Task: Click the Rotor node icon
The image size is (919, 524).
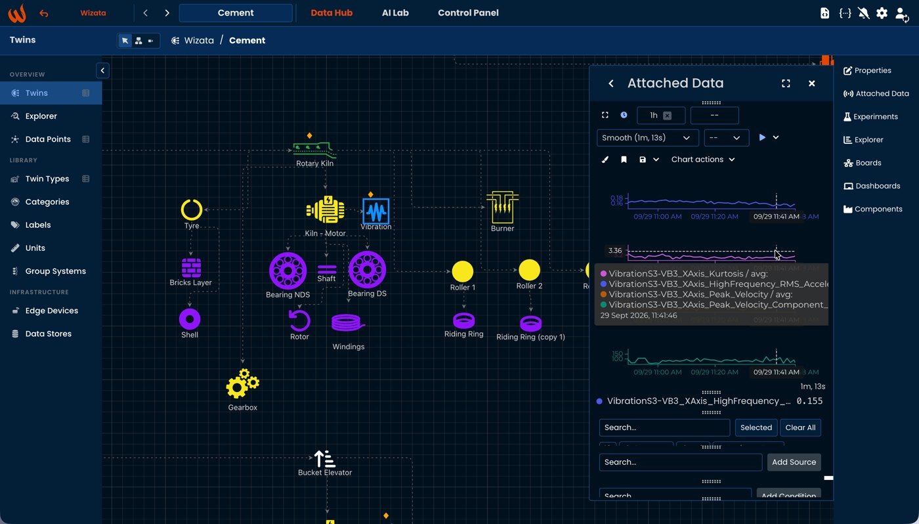Action: coord(299,320)
